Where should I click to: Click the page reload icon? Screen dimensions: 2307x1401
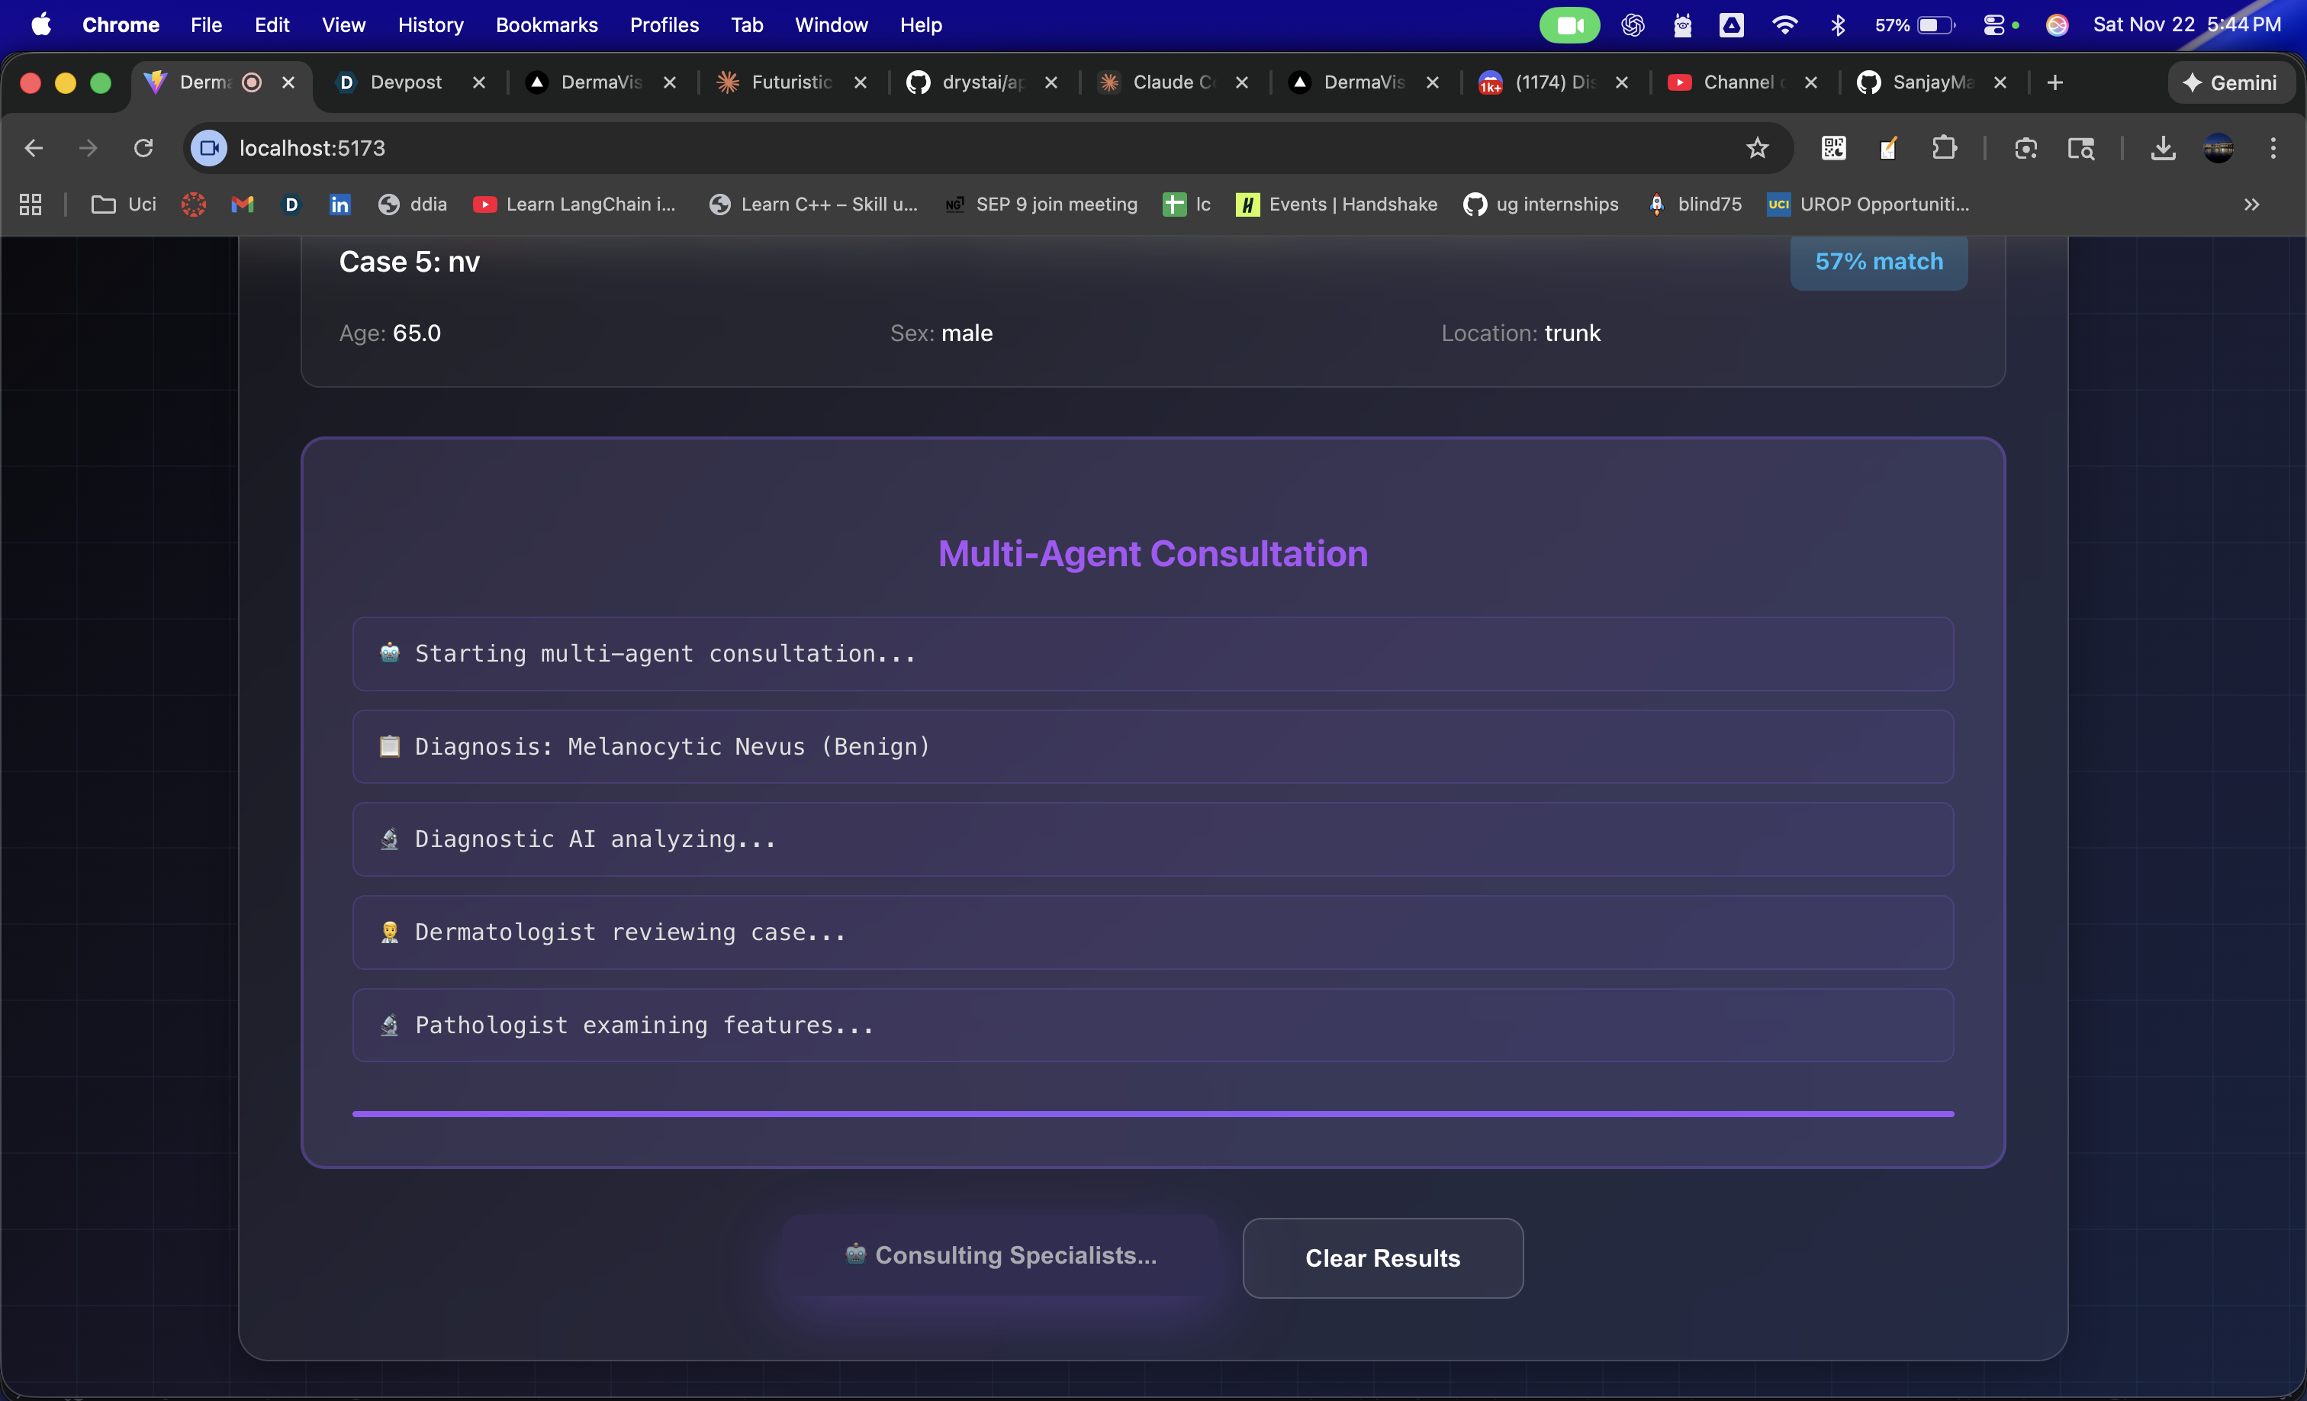(143, 148)
